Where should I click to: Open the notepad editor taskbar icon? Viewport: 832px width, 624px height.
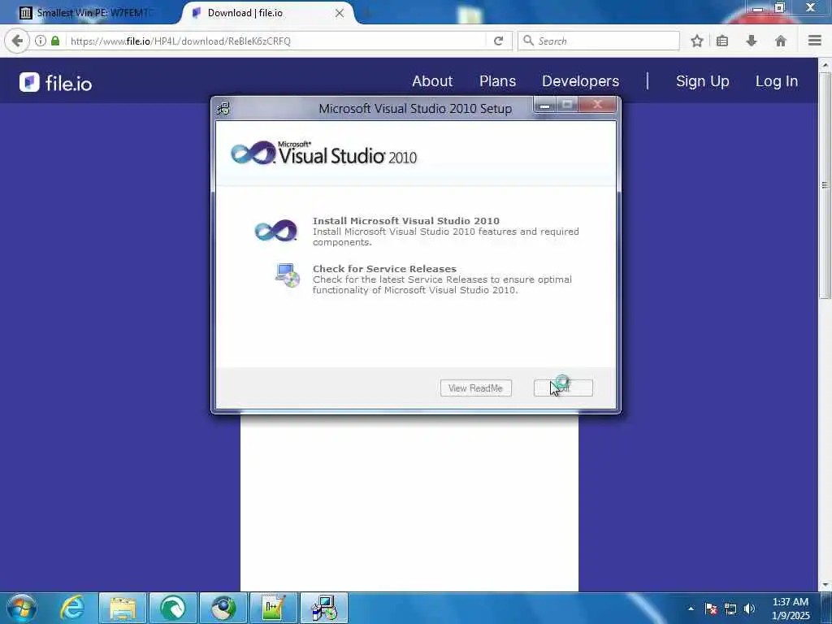click(x=274, y=608)
